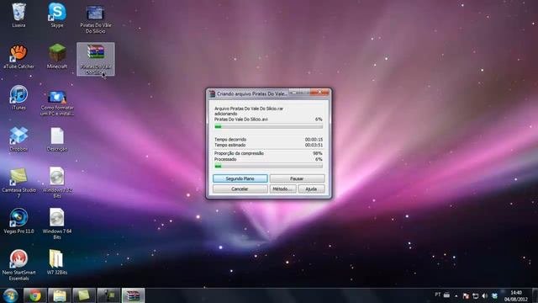Open Windows Explorer from the taskbar

(x=60, y=295)
